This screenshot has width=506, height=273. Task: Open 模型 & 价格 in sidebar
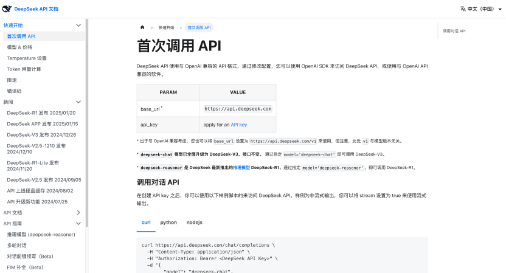click(19, 47)
